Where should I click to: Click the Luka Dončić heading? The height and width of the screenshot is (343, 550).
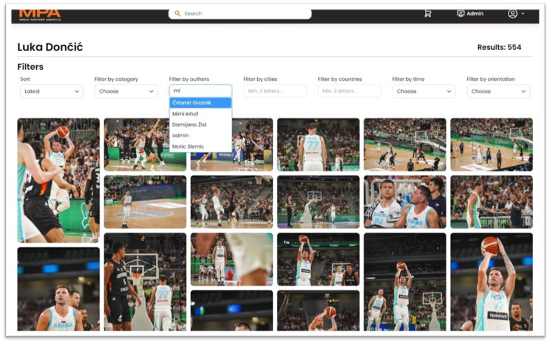(x=50, y=47)
